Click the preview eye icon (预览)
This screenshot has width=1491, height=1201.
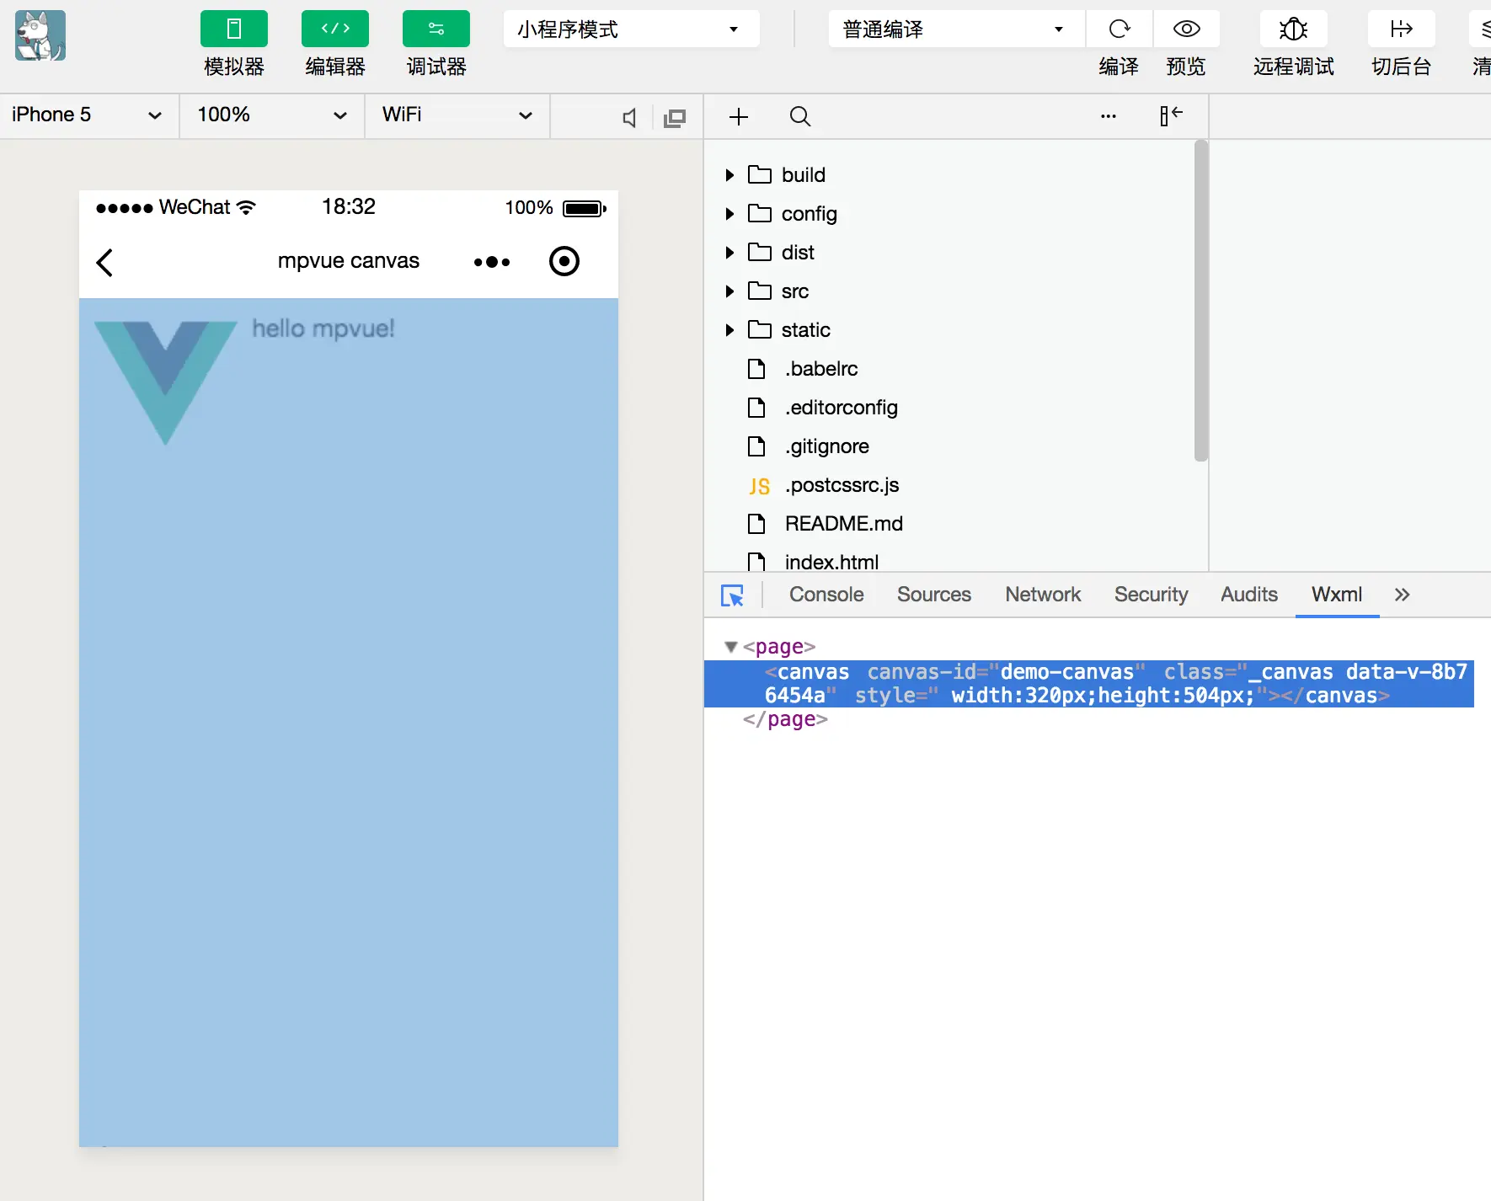click(x=1186, y=29)
